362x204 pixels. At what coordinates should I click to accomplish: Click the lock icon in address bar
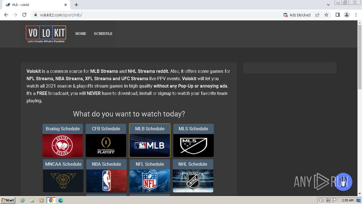click(x=35, y=15)
